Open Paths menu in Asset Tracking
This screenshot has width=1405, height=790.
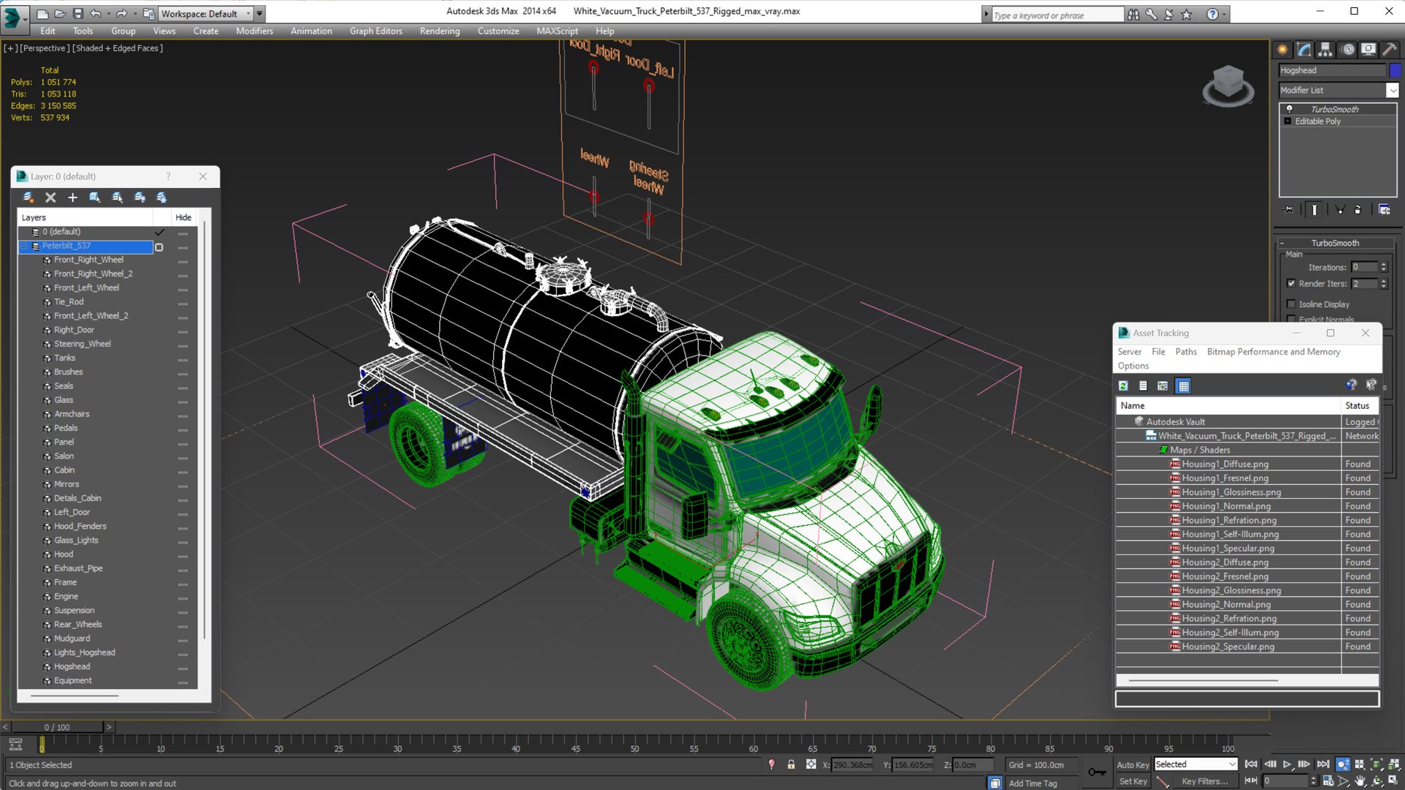coord(1185,352)
